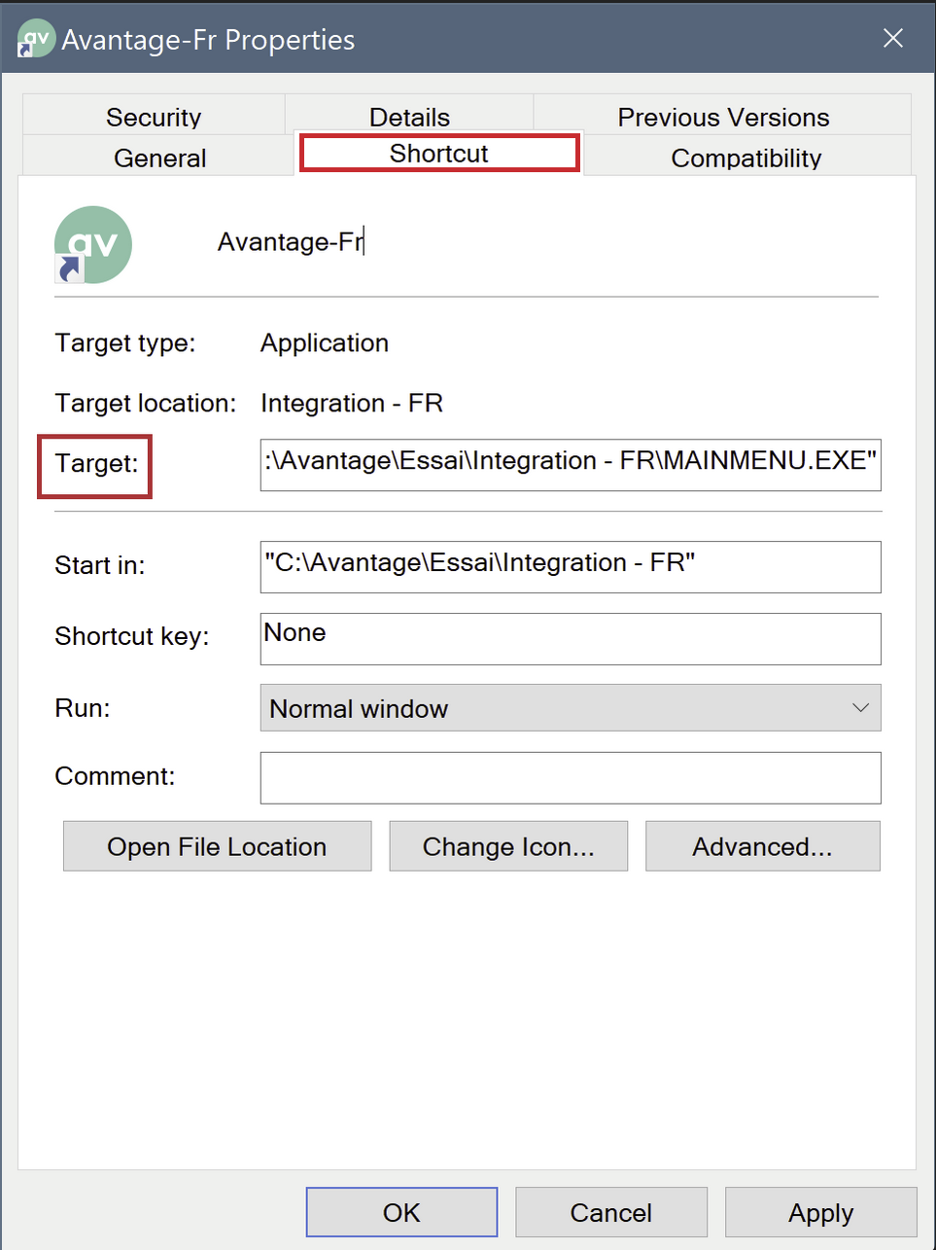Click the Start in input field
This screenshot has height=1250, width=936.
click(x=571, y=567)
